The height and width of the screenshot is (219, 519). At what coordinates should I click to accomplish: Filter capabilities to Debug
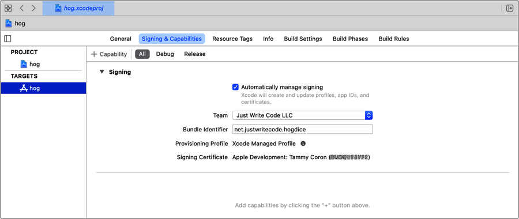coord(165,54)
